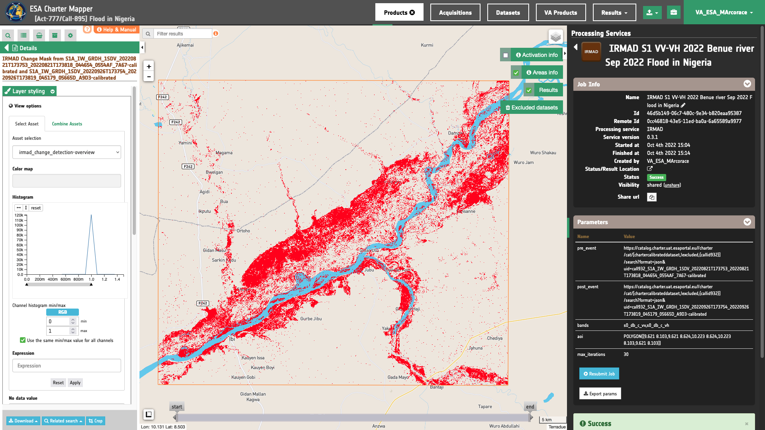
Task: Enable the Activation info checkbox
Action: tap(506, 55)
